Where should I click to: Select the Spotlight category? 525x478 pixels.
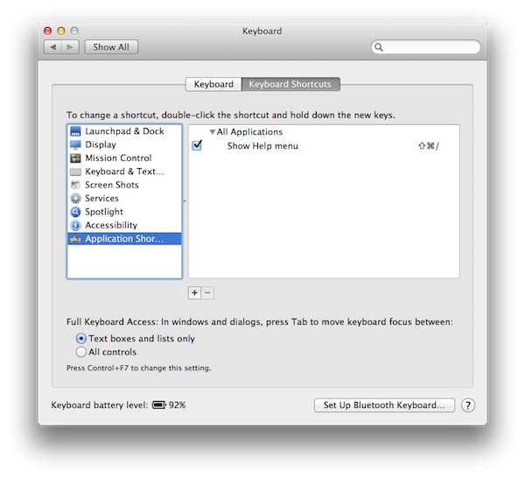[124, 212]
